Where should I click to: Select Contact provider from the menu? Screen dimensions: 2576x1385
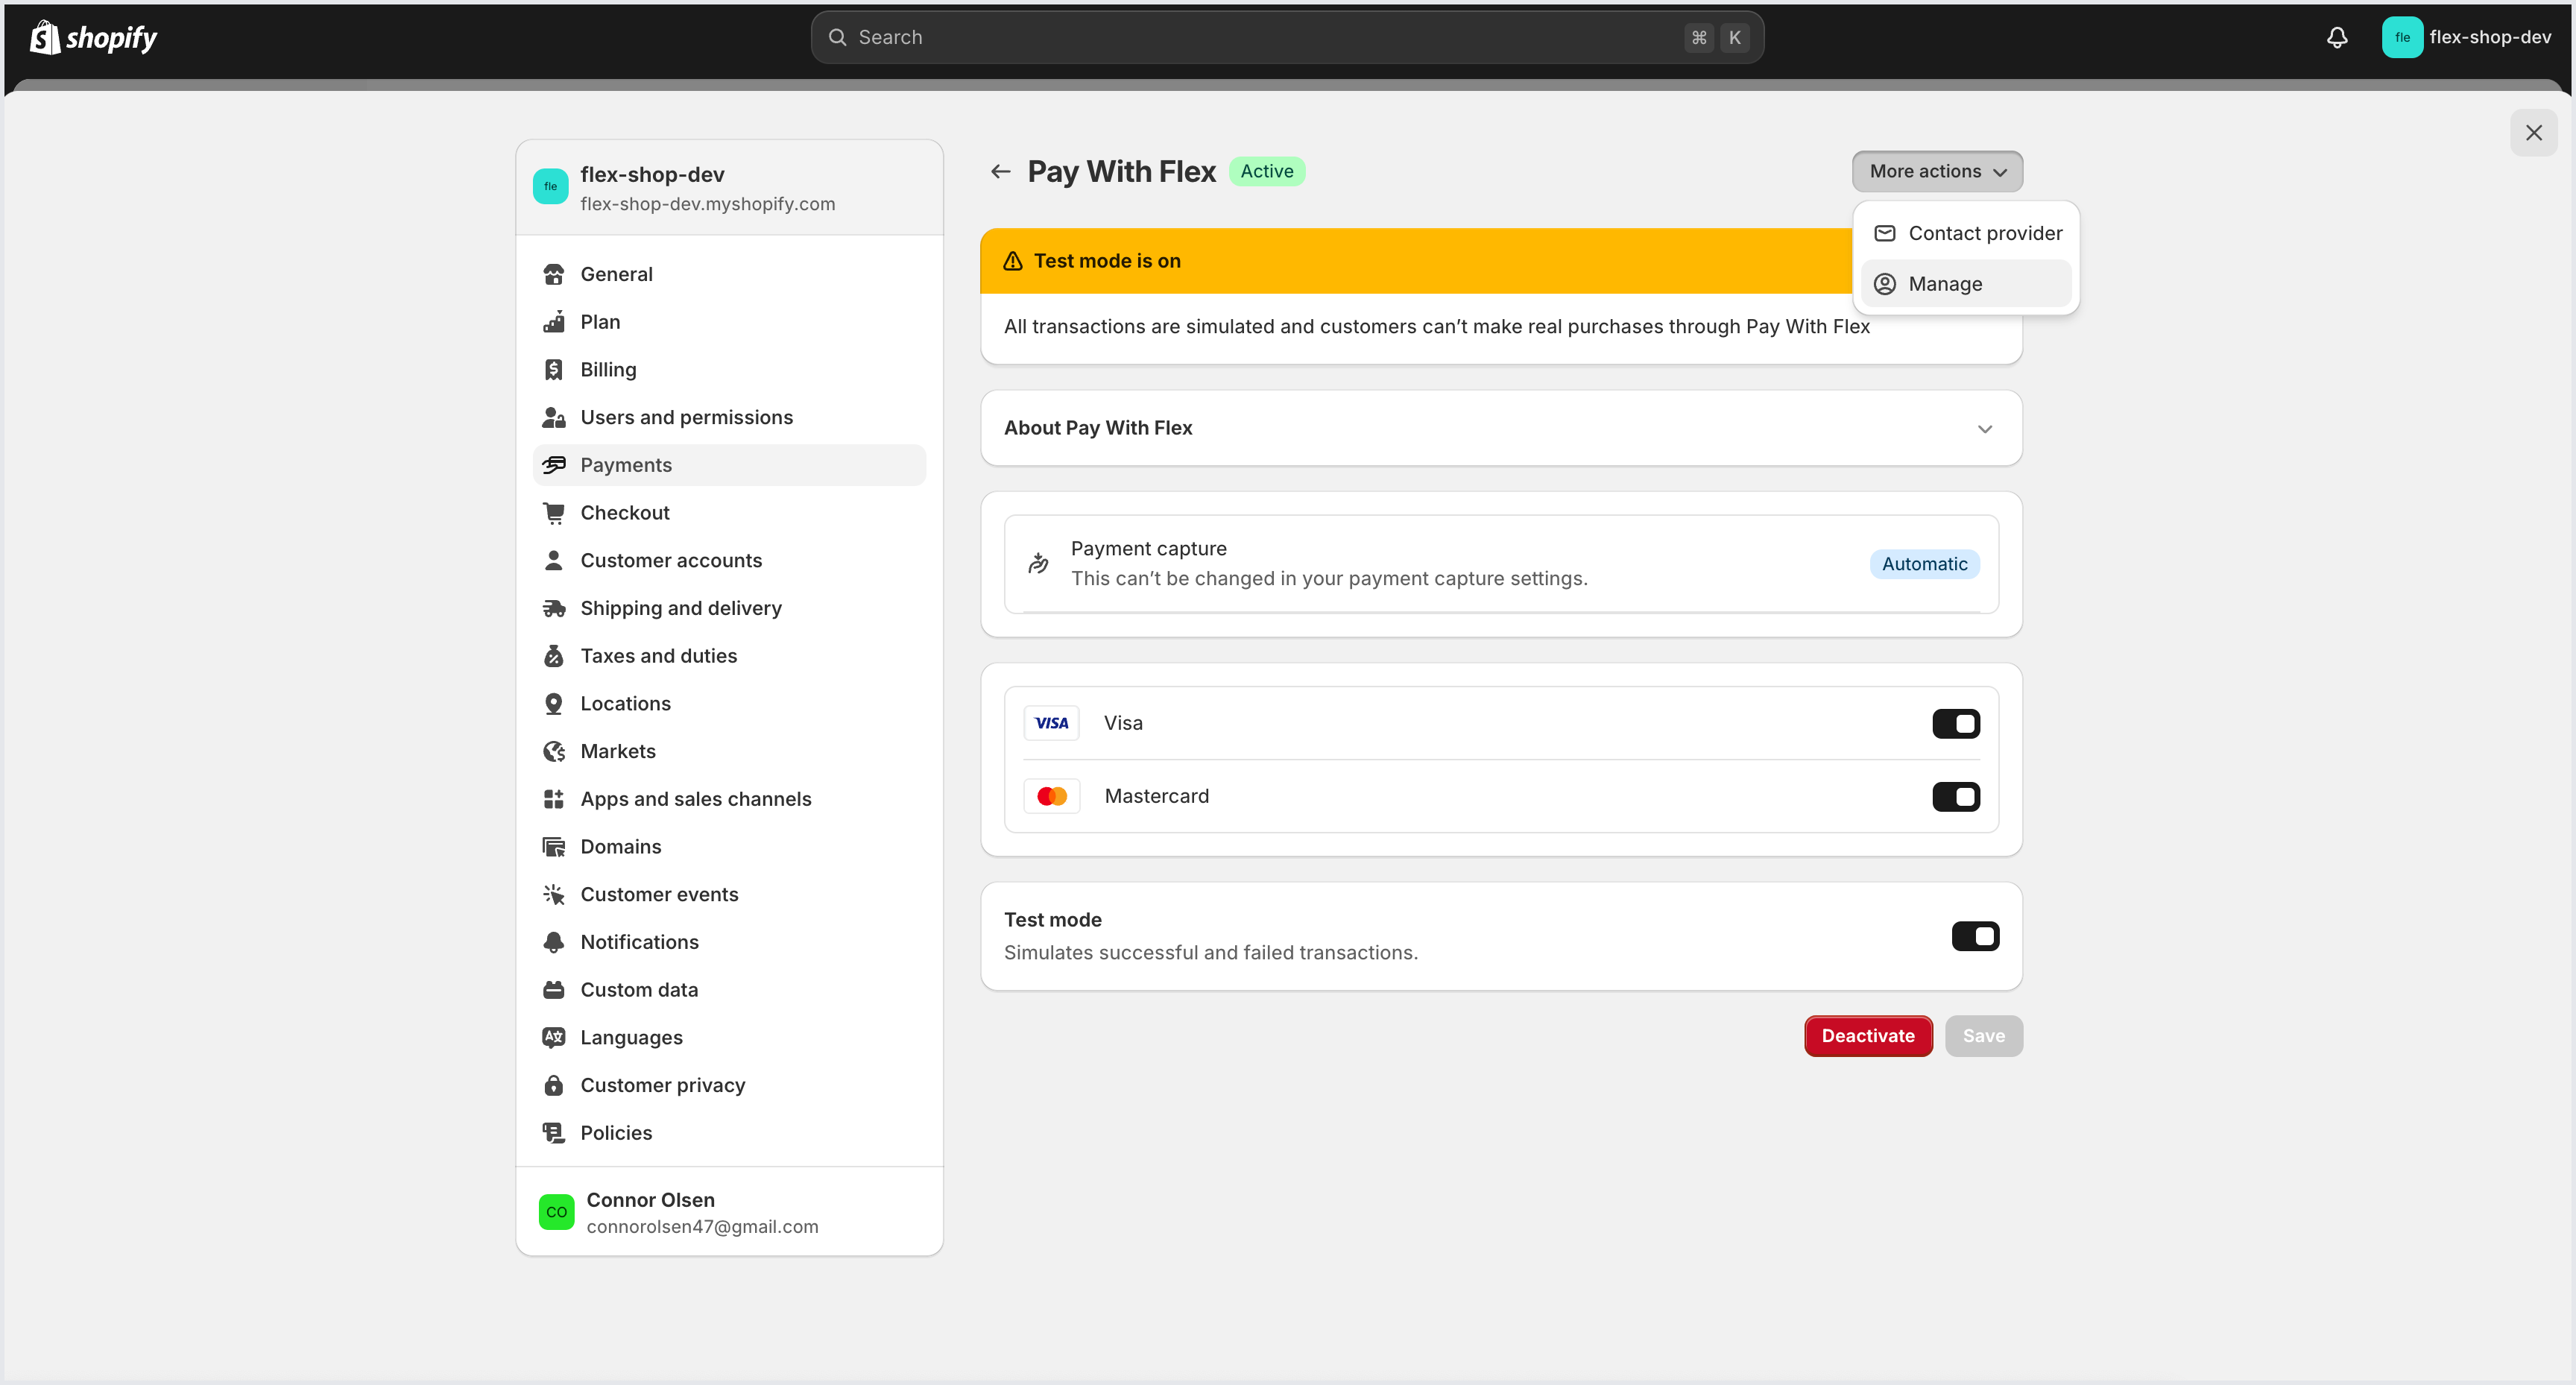tap(1966, 233)
